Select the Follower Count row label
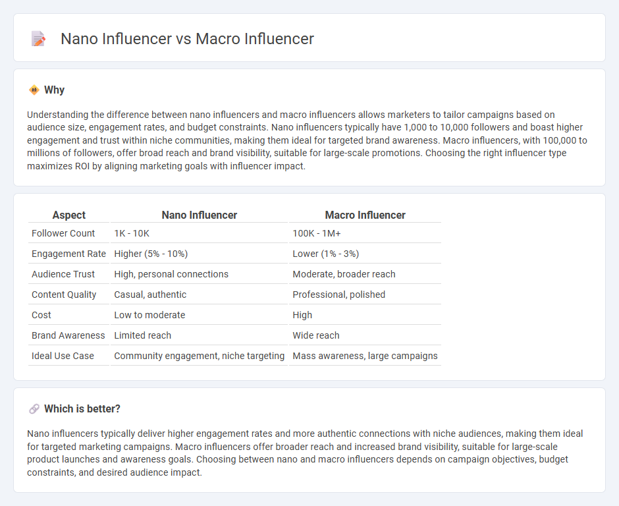The height and width of the screenshot is (506, 619). pyautogui.click(x=63, y=233)
